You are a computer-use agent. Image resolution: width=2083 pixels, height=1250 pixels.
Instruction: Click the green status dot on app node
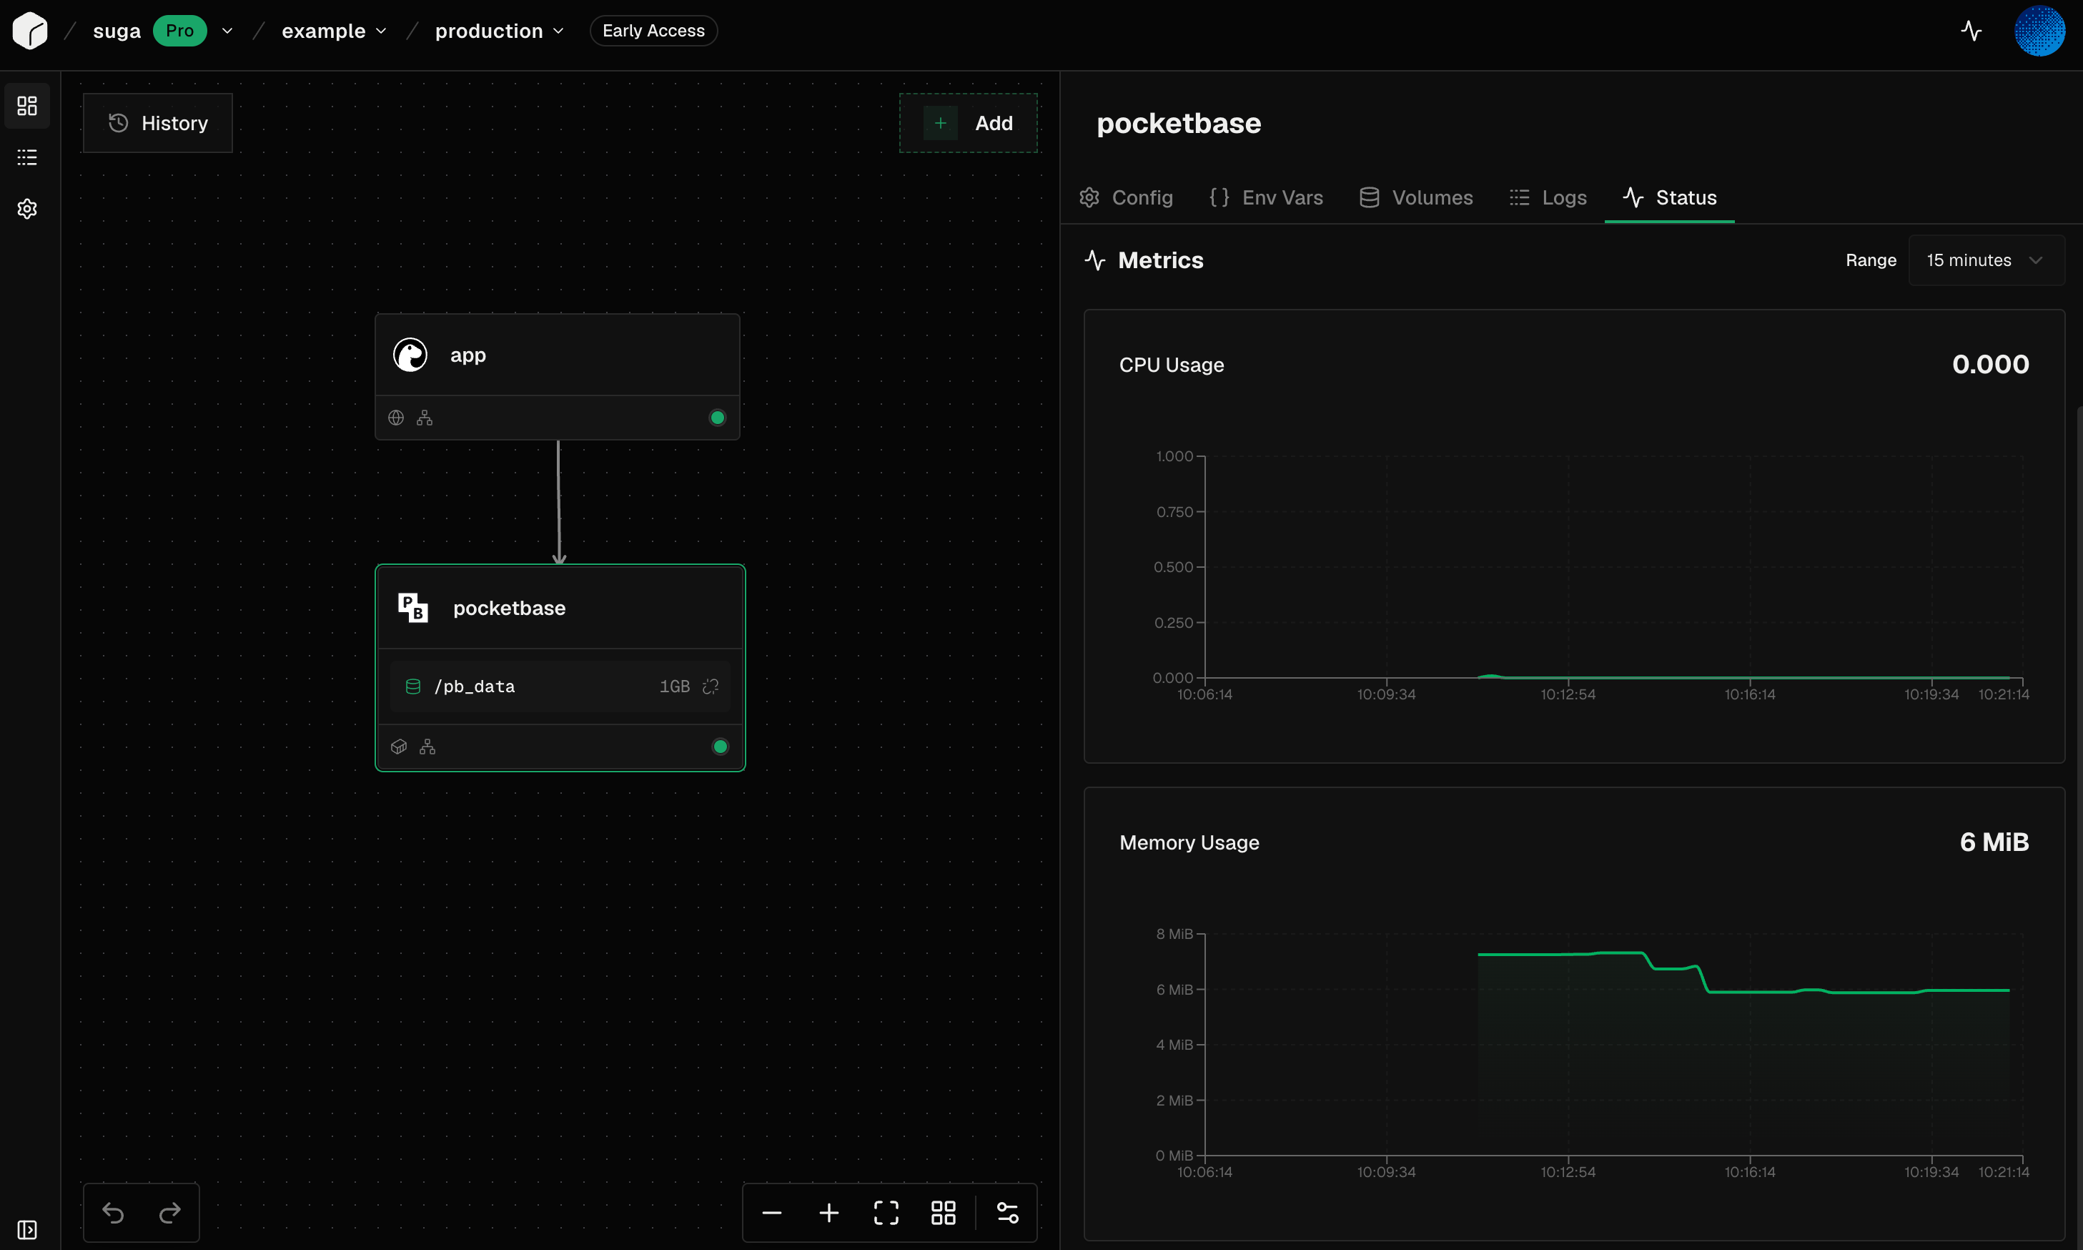718,418
